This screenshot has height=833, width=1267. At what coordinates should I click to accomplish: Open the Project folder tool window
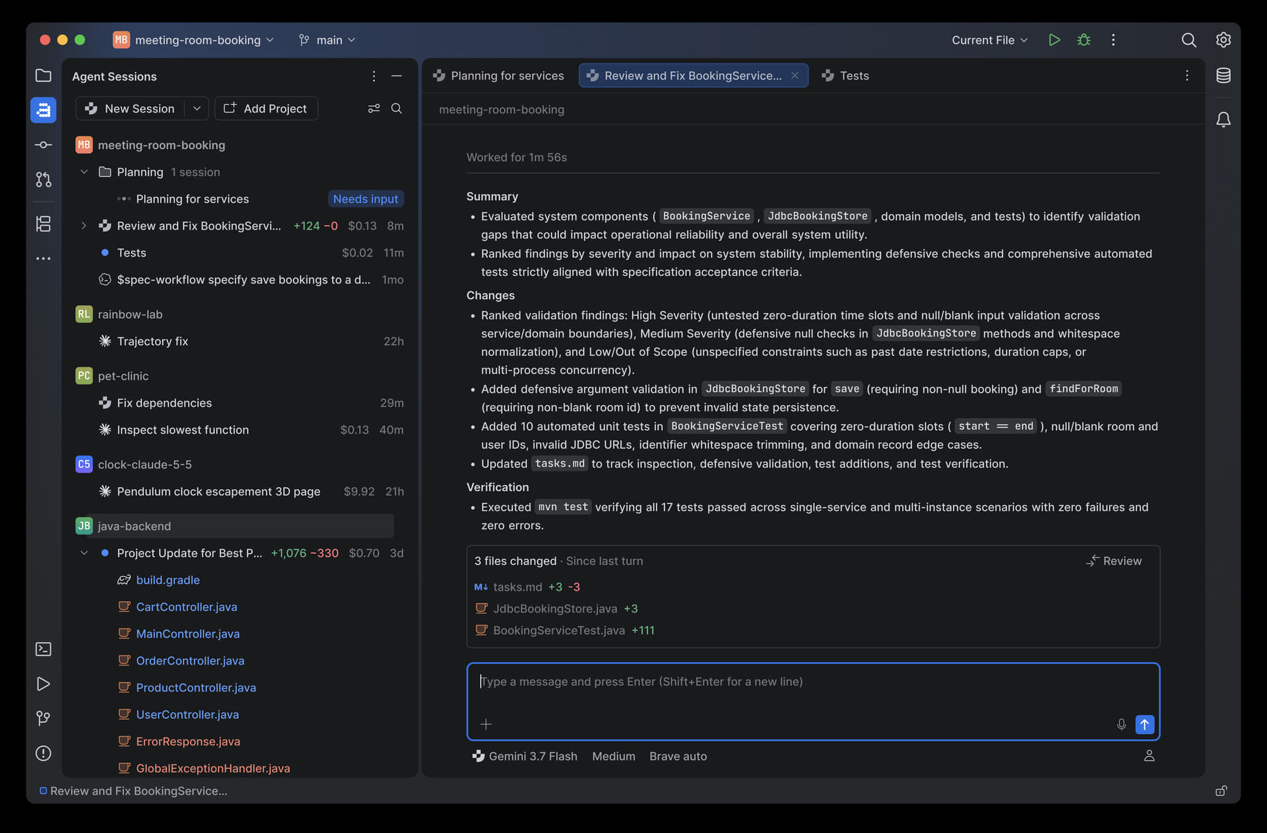43,75
